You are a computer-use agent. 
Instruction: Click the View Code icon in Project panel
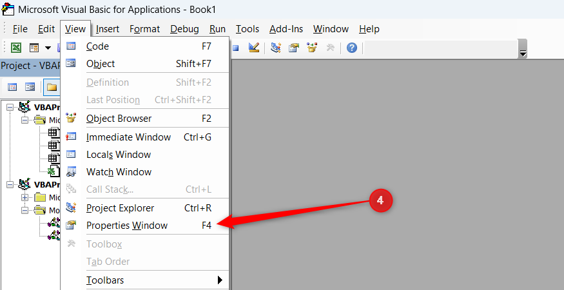tap(13, 87)
